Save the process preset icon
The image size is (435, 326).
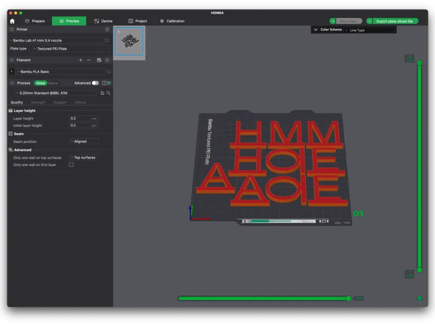pyautogui.click(x=102, y=93)
